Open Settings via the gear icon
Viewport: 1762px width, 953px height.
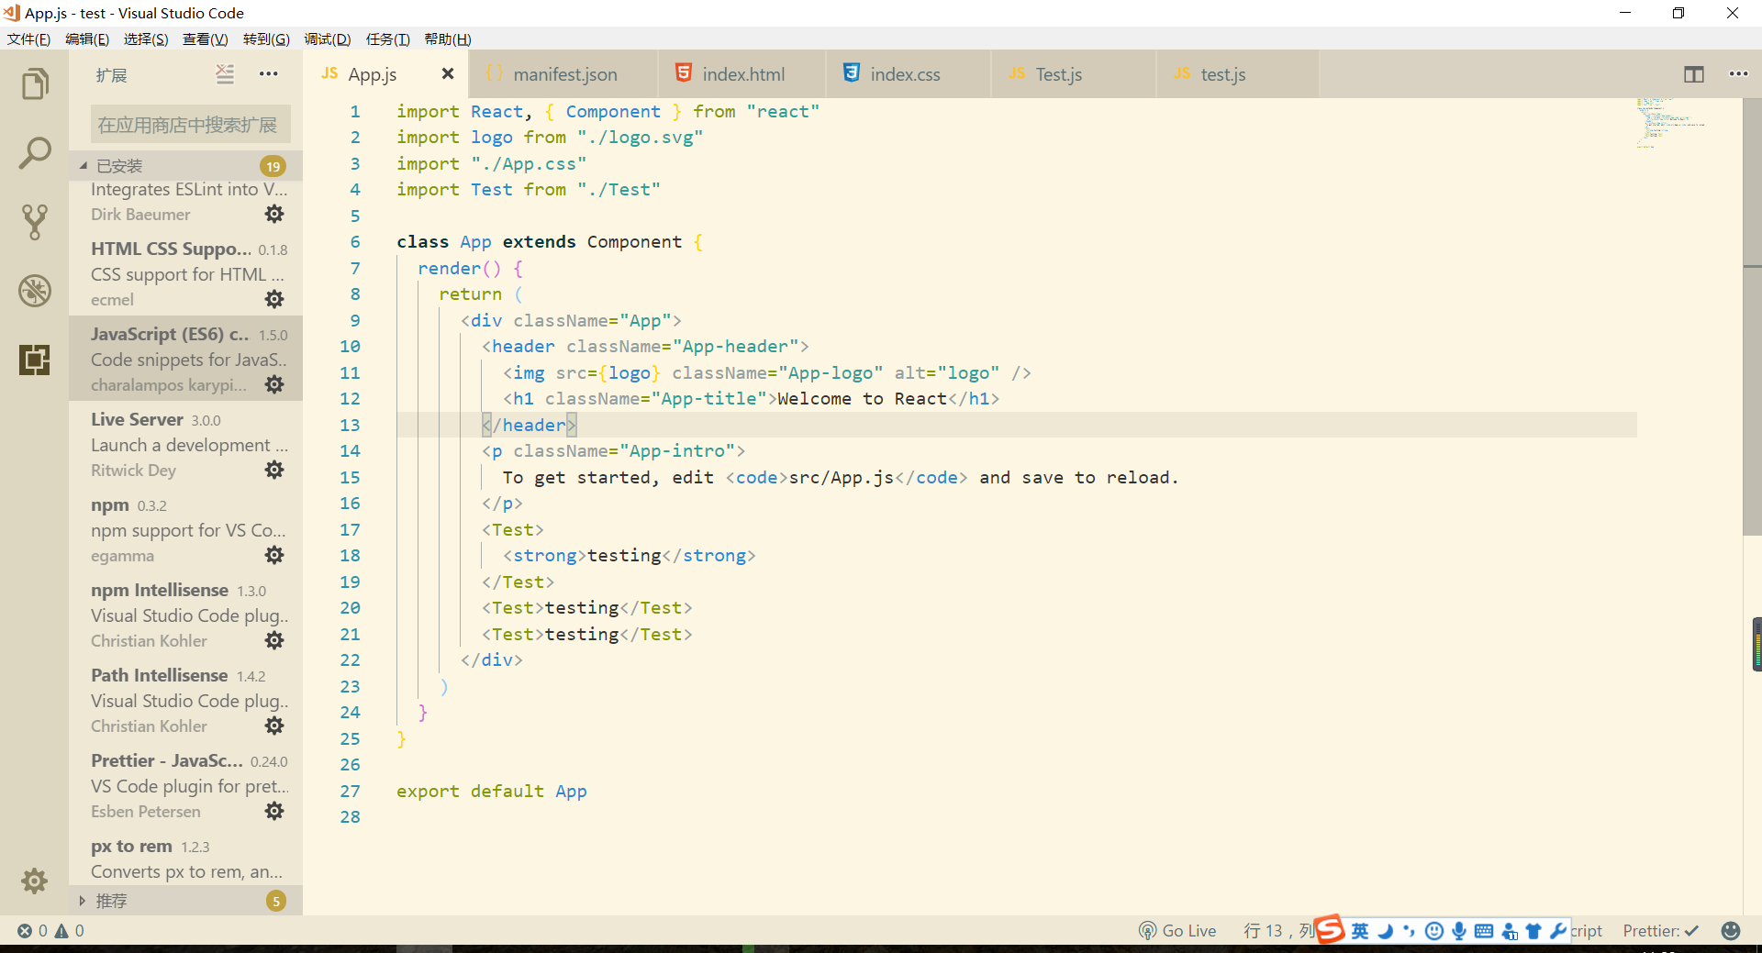(x=34, y=881)
